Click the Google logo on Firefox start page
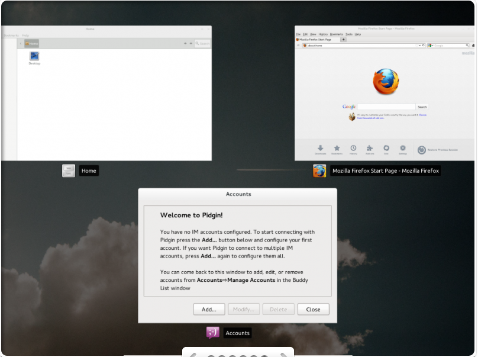The height and width of the screenshot is (357, 478). coord(349,107)
